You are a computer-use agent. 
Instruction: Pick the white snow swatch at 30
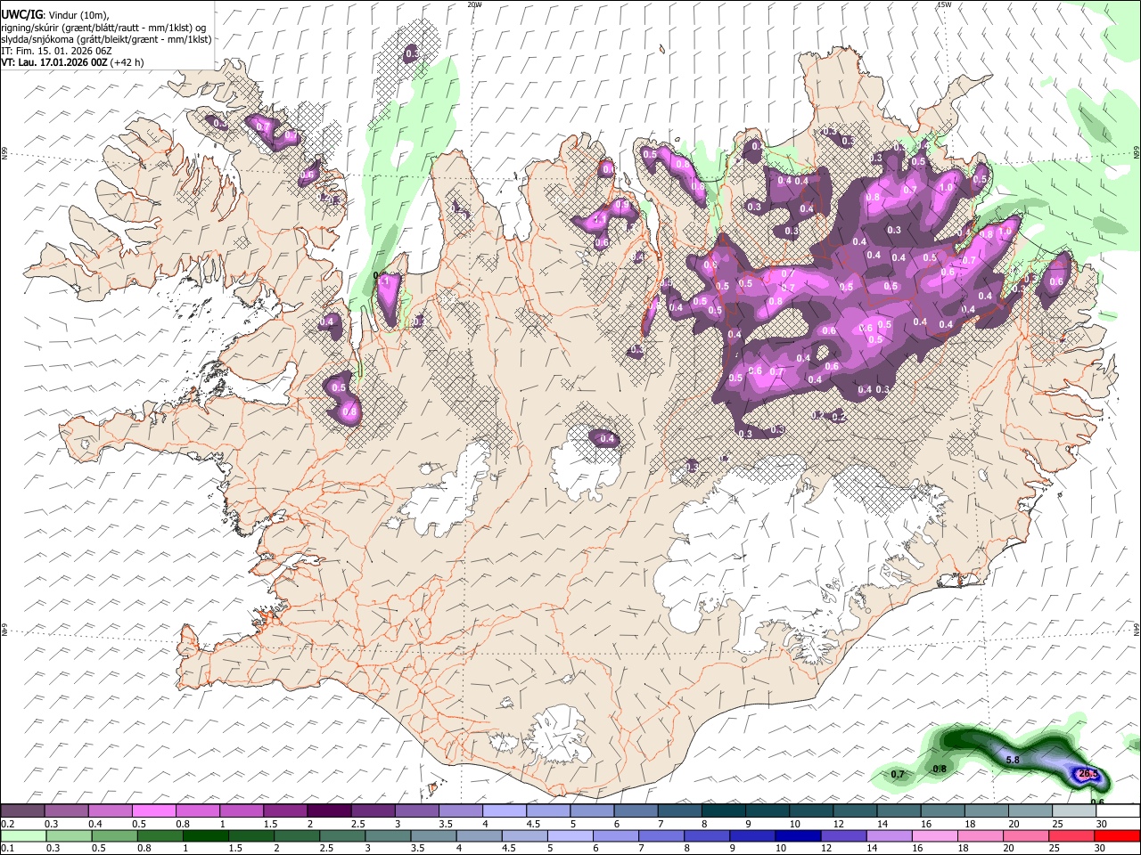[x=1118, y=811]
